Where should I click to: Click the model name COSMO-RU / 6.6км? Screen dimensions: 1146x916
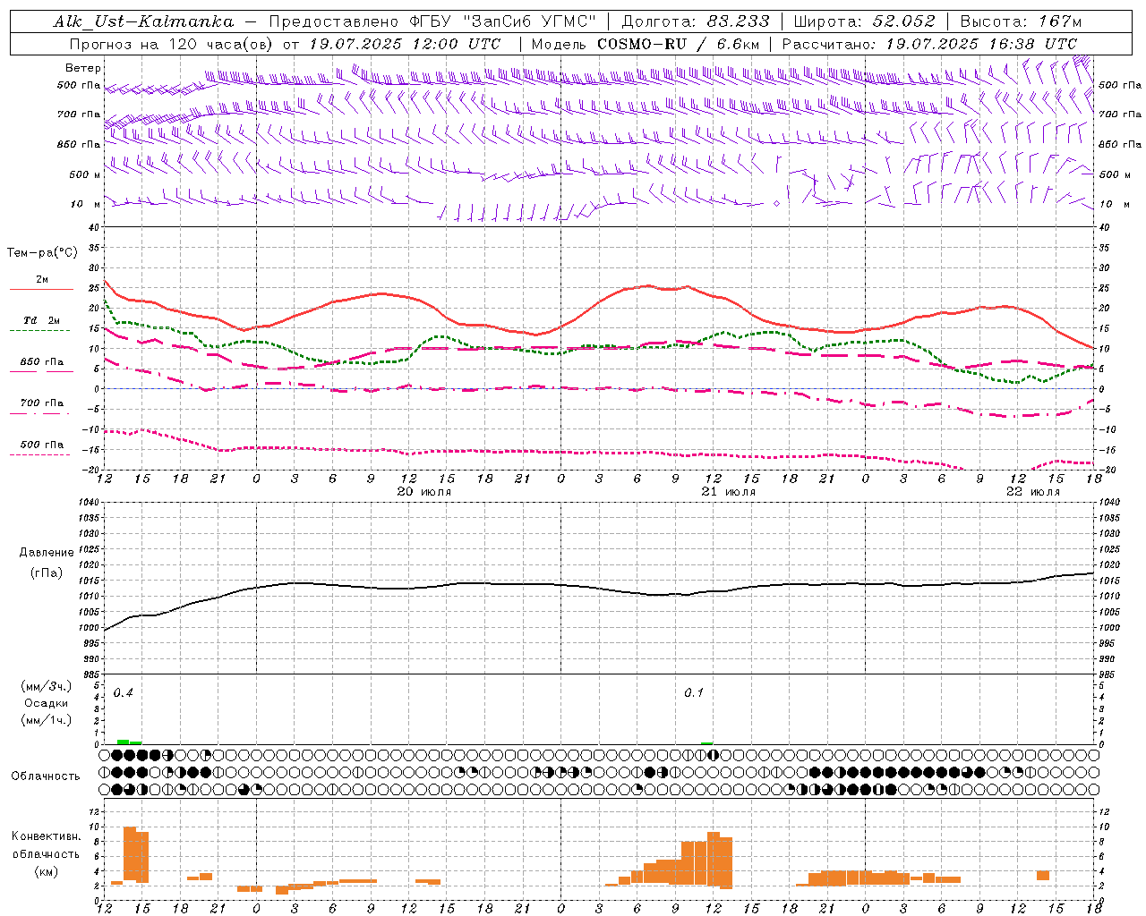click(x=679, y=44)
